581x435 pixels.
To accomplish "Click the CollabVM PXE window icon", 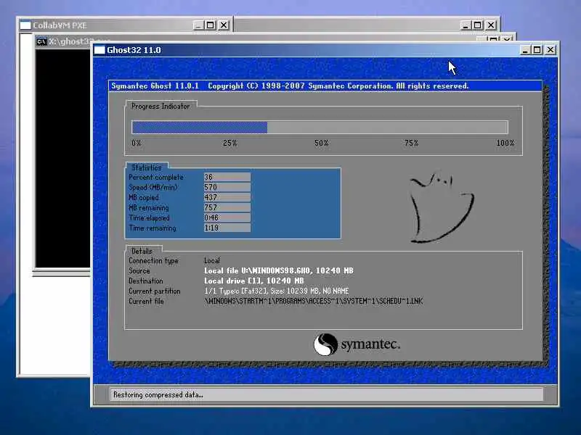I will 25,25.
